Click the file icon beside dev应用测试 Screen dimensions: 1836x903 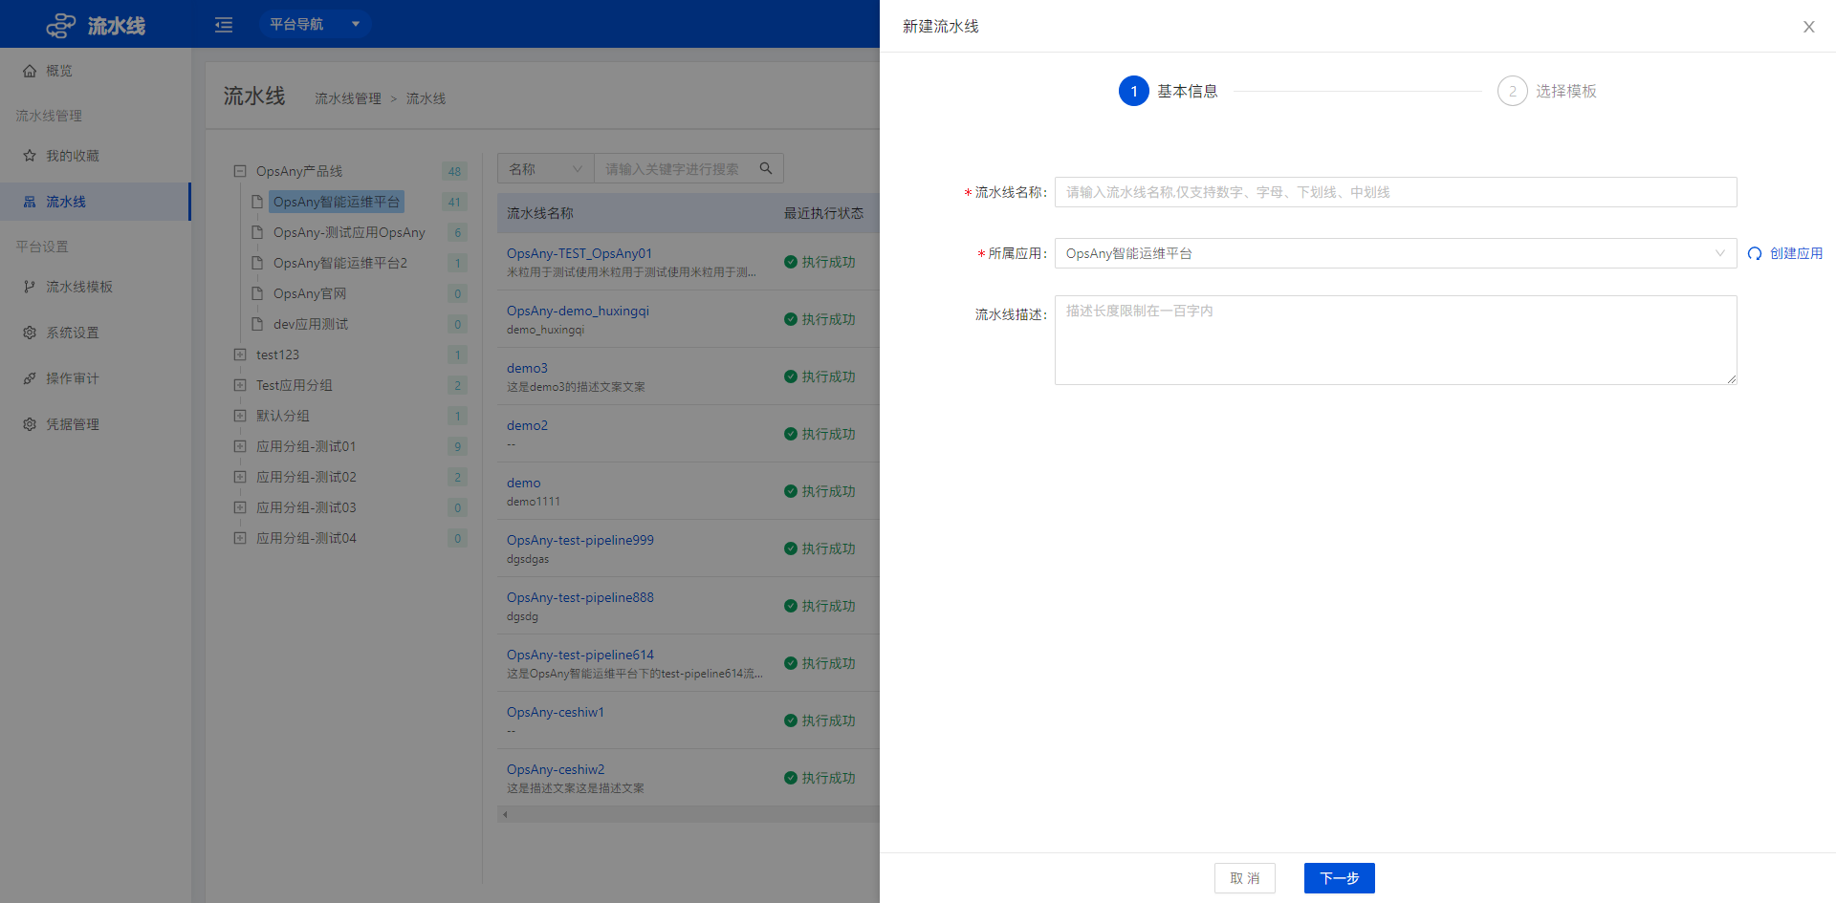[x=257, y=324]
